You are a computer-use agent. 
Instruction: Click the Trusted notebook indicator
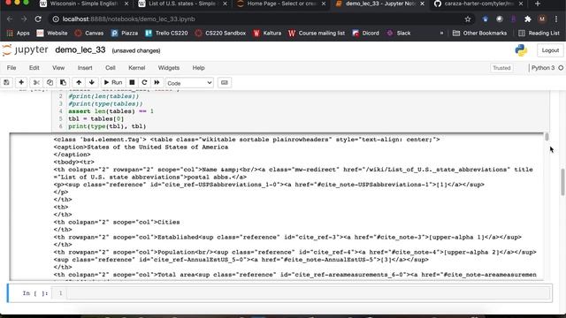(501, 68)
